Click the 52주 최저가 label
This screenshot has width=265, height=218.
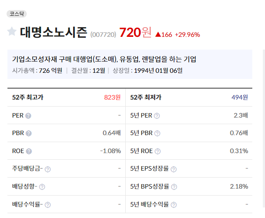[x=146, y=97]
